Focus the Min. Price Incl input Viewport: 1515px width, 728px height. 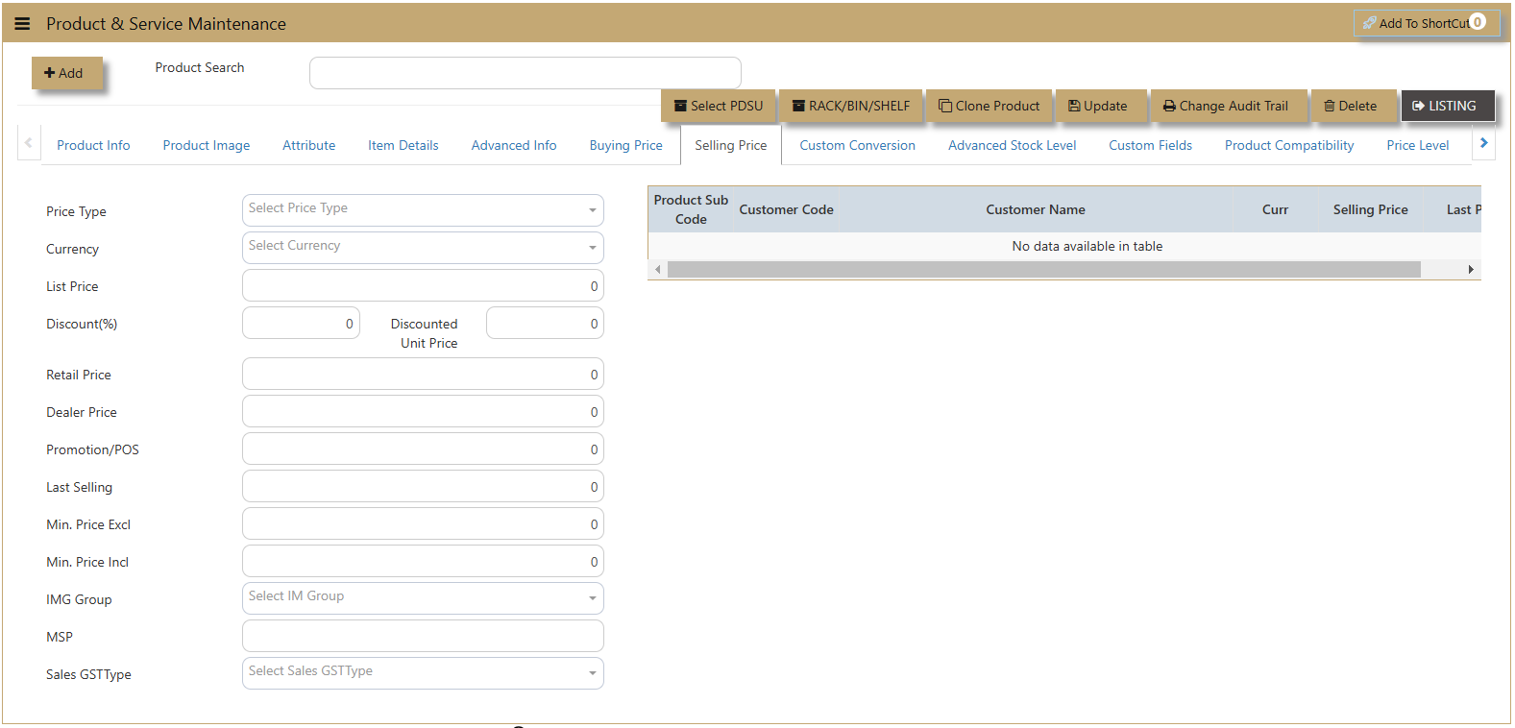423,561
